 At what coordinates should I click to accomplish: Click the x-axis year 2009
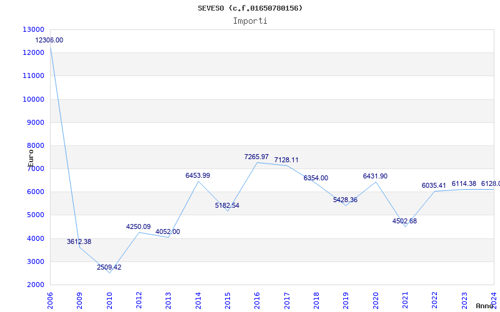(80, 300)
